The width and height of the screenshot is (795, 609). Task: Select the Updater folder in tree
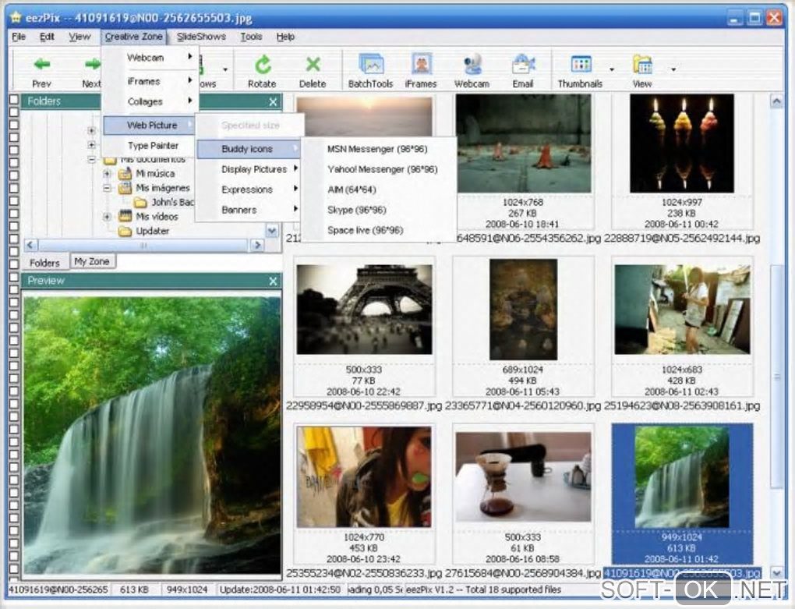pyautogui.click(x=153, y=231)
